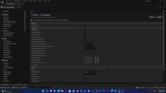Viewport: 166px width, 93px height.
Task: Enable the For Distribution checkbox
Action: (85, 81)
